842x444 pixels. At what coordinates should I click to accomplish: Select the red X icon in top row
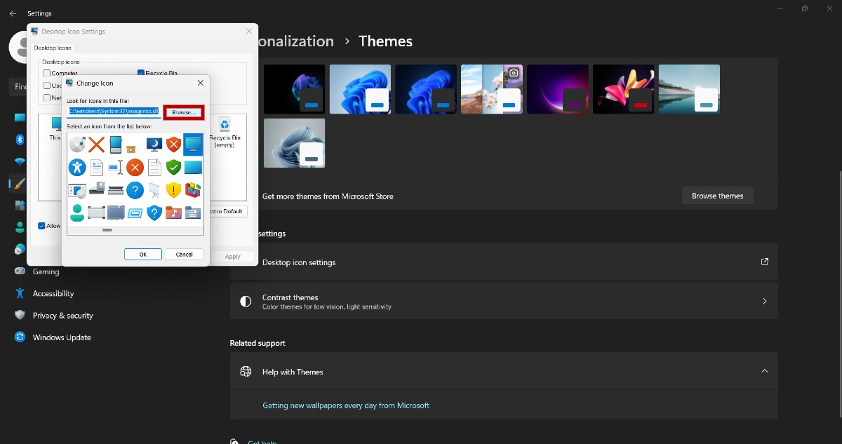pos(96,145)
